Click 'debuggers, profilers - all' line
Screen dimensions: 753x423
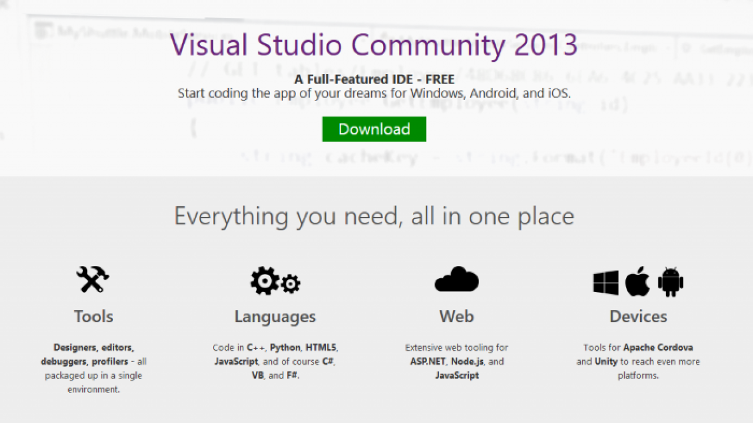click(94, 361)
